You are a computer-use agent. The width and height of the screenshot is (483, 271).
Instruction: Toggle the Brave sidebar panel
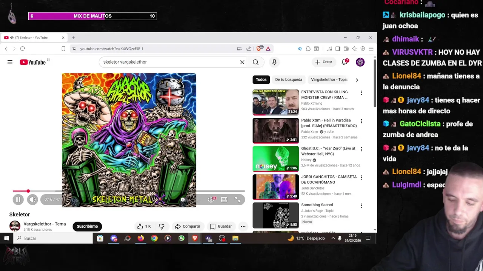point(338,49)
